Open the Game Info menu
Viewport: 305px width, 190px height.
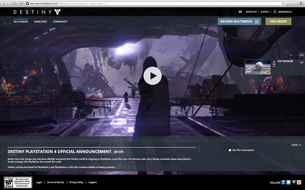pos(40,21)
